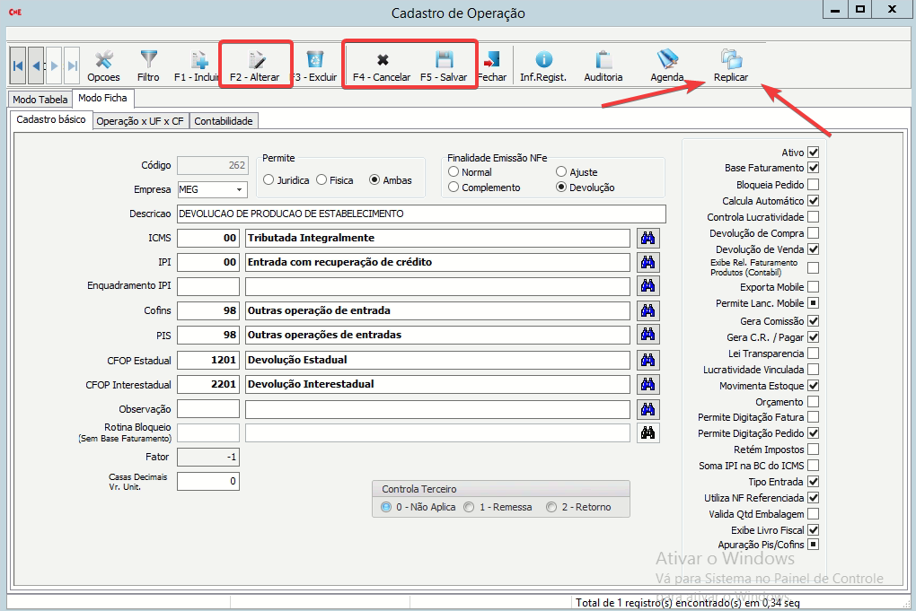Open the Contabilidade tab

pyautogui.click(x=224, y=121)
